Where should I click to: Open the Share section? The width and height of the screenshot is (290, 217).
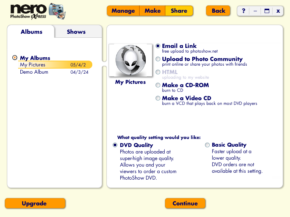coord(179,11)
